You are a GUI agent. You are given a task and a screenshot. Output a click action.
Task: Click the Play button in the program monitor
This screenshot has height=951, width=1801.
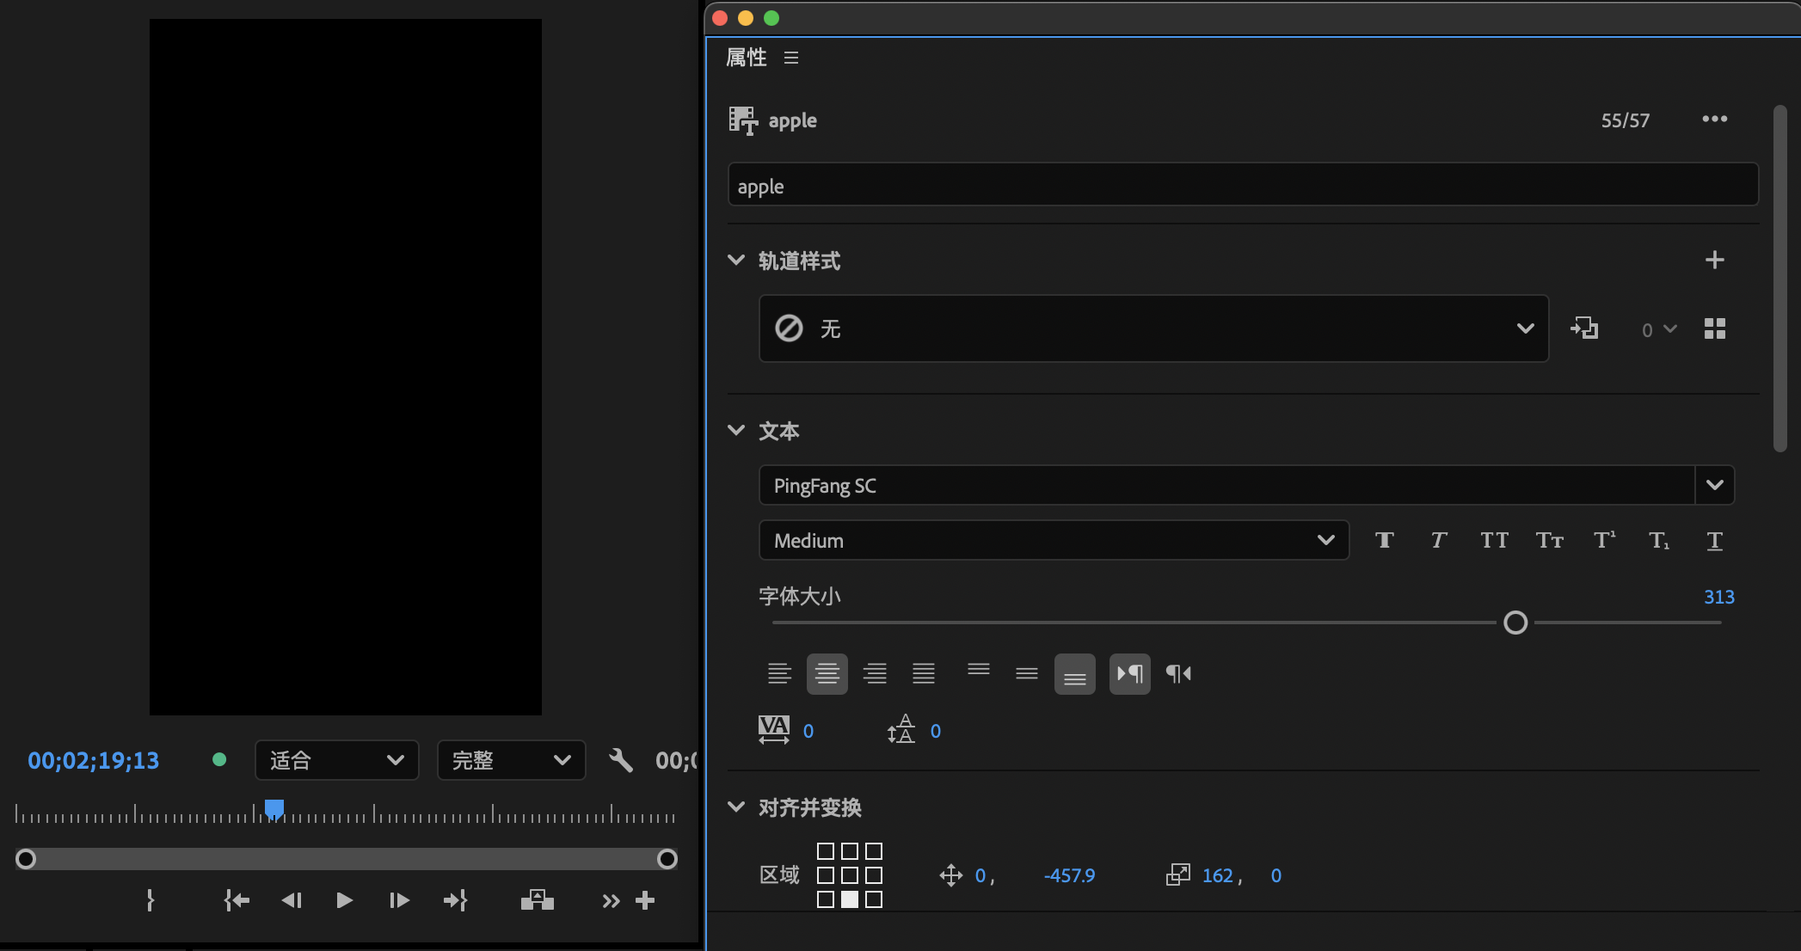[x=344, y=900]
